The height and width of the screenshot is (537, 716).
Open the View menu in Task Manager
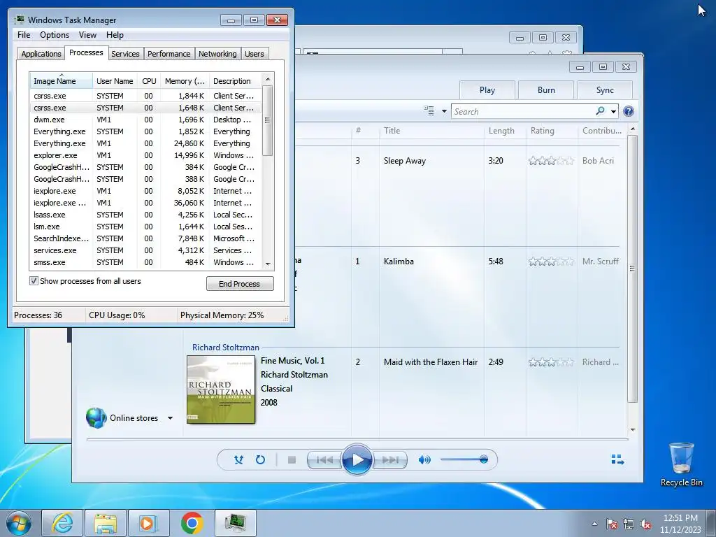point(87,35)
